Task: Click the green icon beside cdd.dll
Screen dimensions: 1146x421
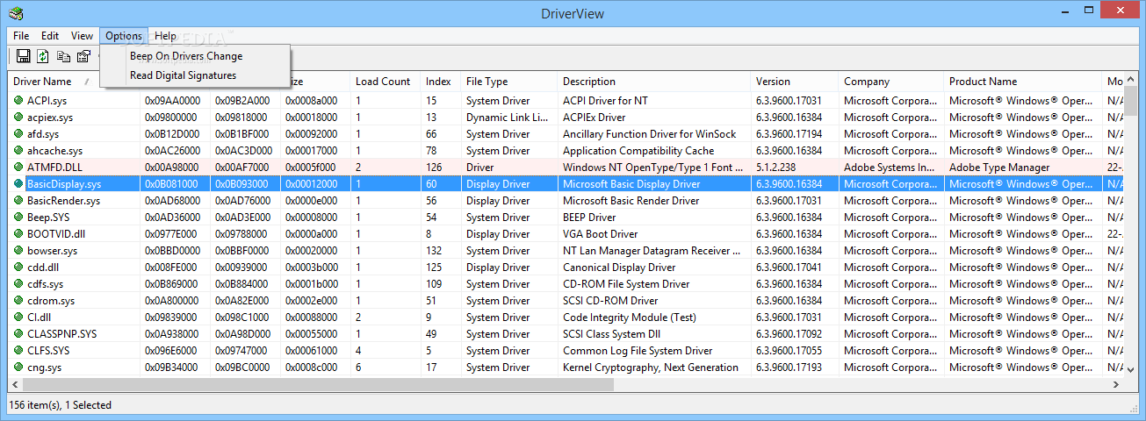Action: [18, 268]
